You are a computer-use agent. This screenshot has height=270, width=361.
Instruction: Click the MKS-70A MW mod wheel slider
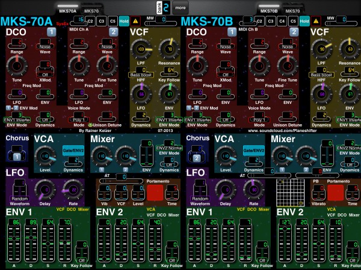(x=161, y=22)
